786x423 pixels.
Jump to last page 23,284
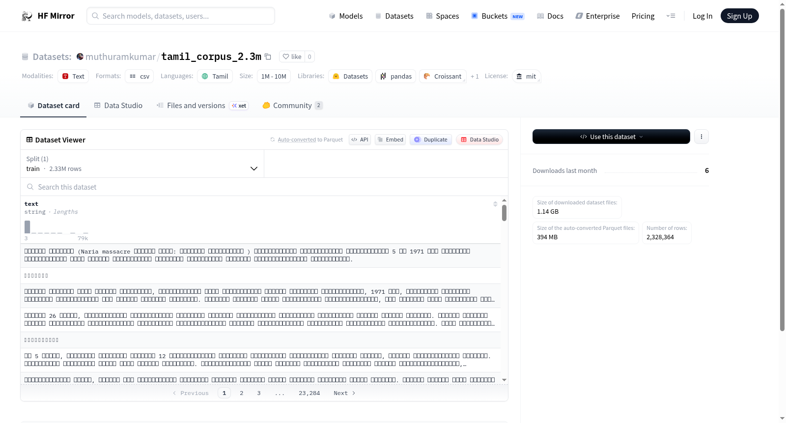309,393
